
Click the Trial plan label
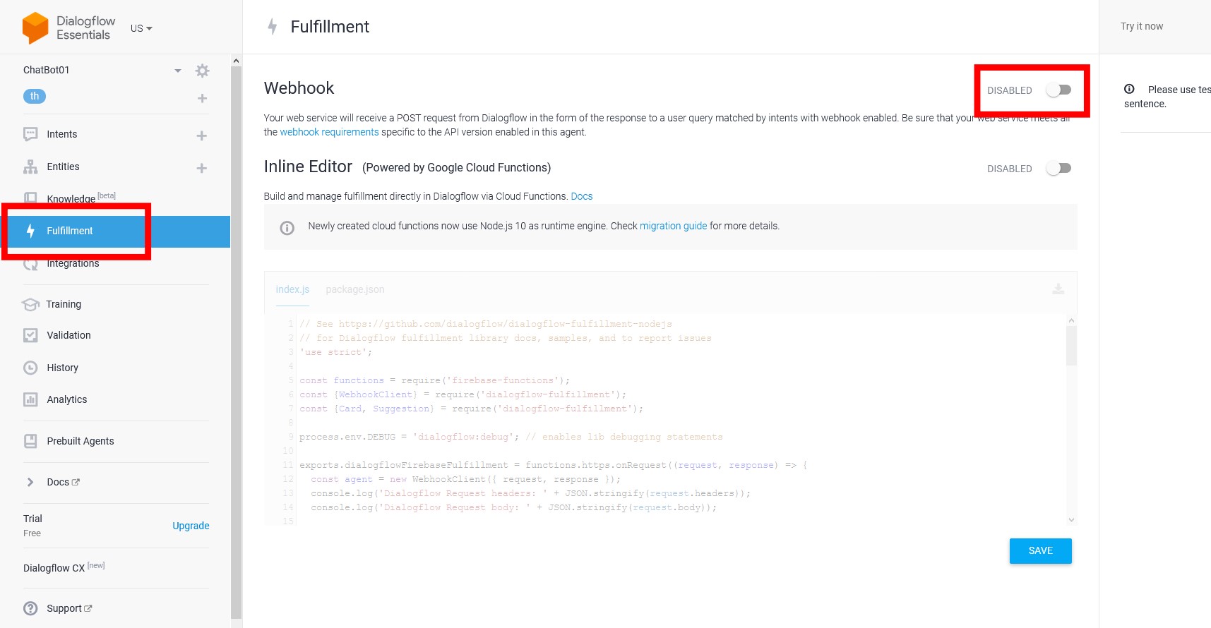[x=32, y=519]
